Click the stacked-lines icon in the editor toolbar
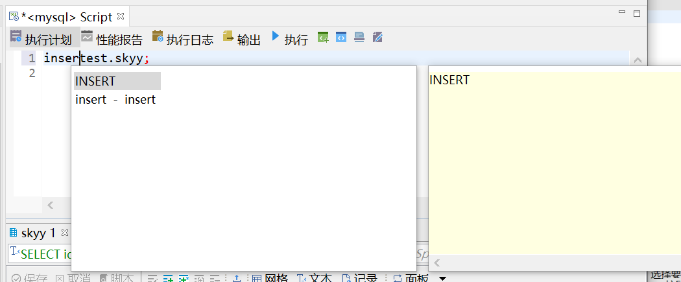This screenshot has width=681, height=282. [x=359, y=38]
